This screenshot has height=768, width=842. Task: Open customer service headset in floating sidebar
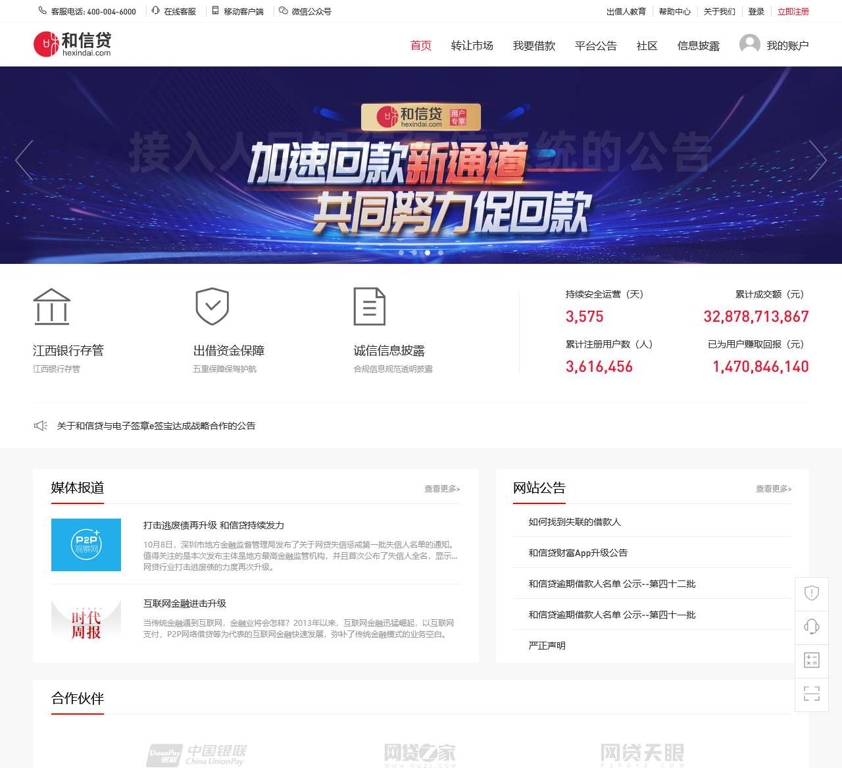pos(812,626)
